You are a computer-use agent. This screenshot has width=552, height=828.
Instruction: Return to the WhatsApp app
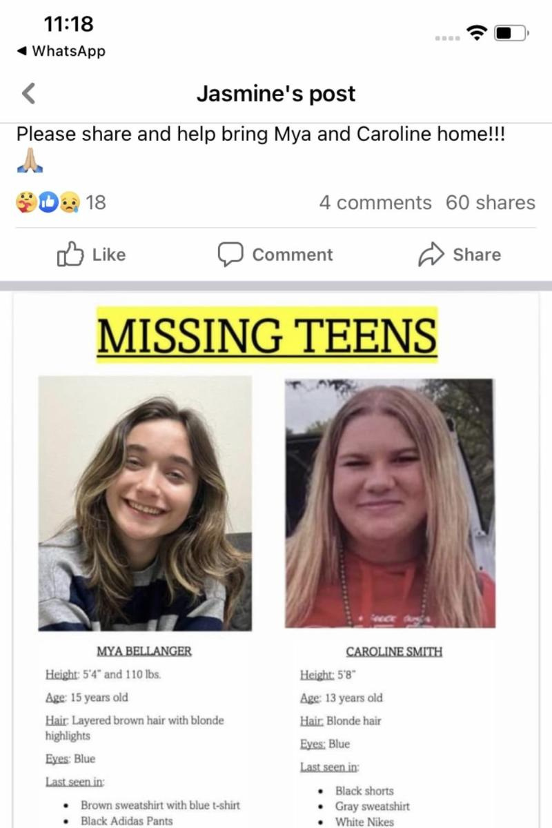(x=60, y=50)
